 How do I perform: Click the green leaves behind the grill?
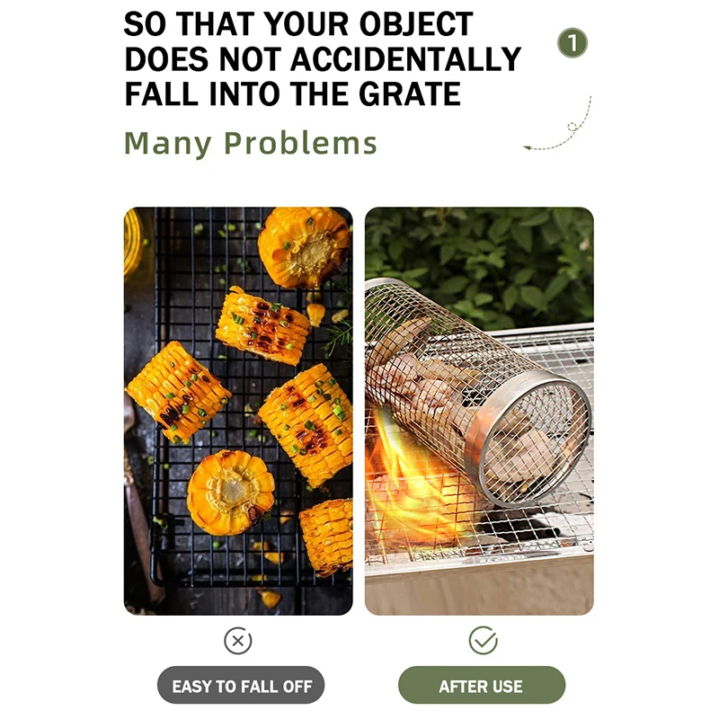pyautogui.click(x=479, y=266)
